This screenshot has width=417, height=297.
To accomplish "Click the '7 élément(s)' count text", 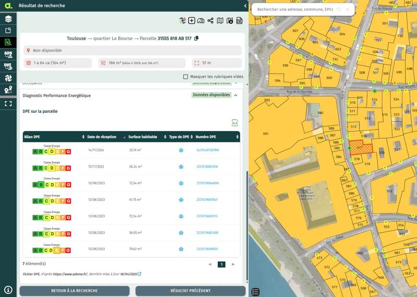I will [34, 264].
